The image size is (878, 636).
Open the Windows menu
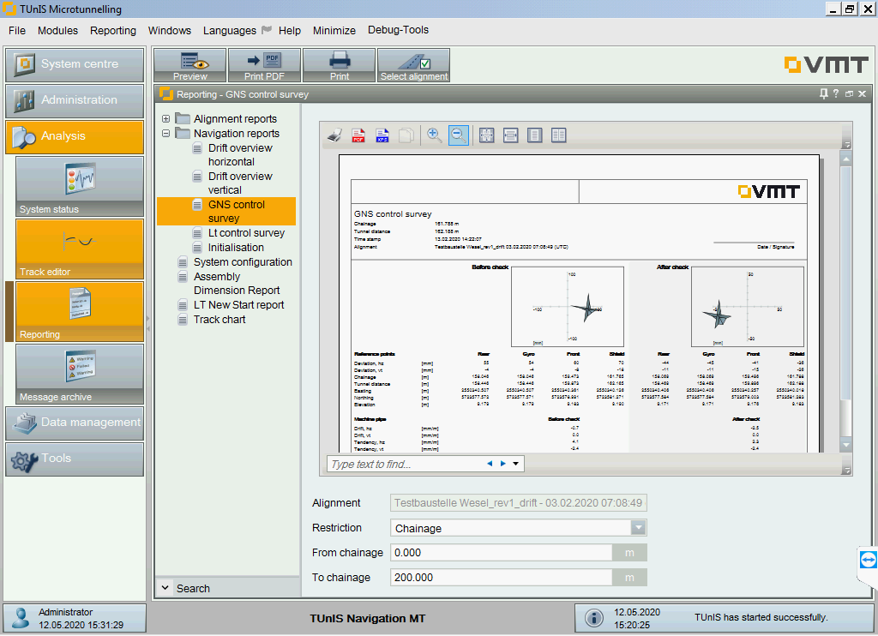tap(169, 30)
